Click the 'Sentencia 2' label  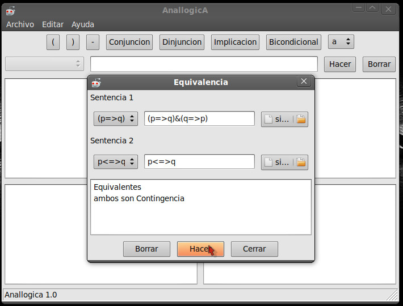pos(112,141)
